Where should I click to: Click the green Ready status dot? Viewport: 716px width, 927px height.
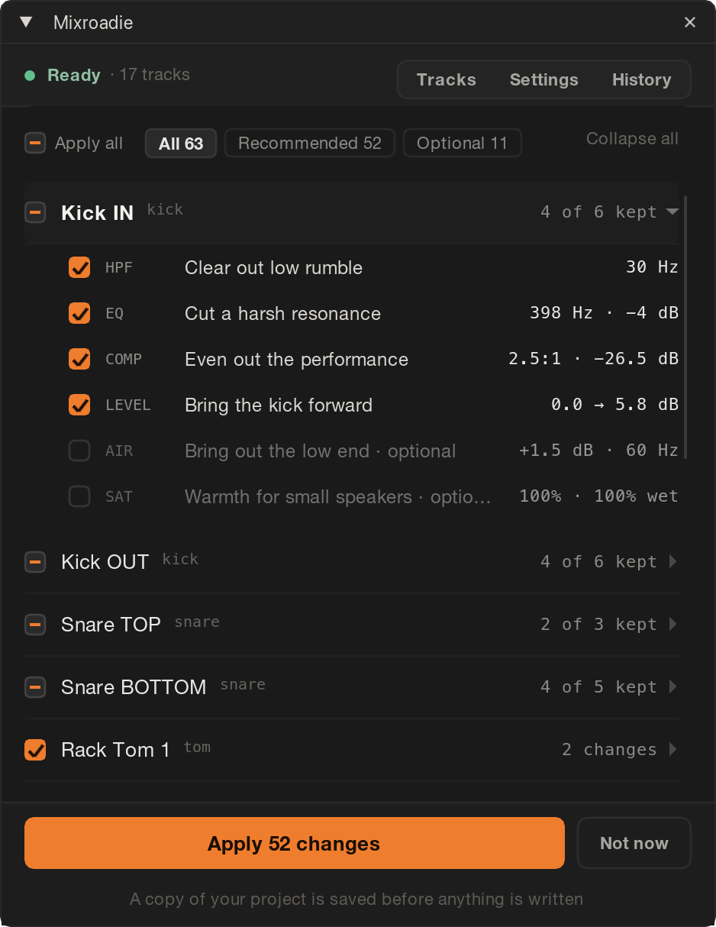coord(30,76)
